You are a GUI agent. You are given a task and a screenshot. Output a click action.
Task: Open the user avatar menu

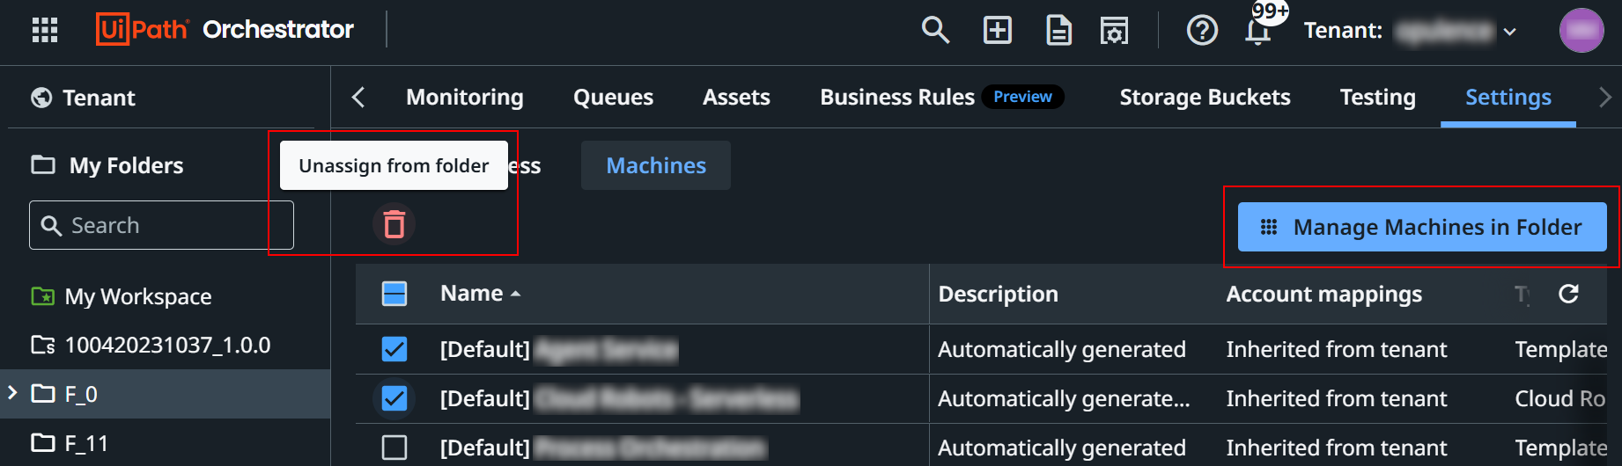pos(1581,30)
